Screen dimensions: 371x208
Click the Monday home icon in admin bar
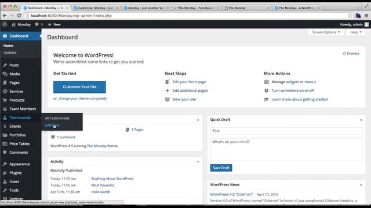coord(13,24)
